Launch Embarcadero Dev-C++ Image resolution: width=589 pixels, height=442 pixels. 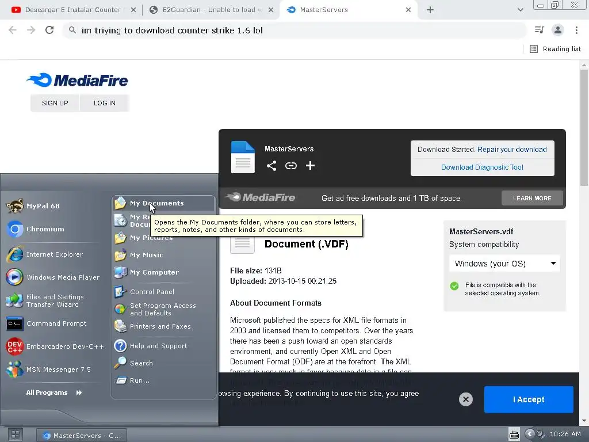click(55, 346)
